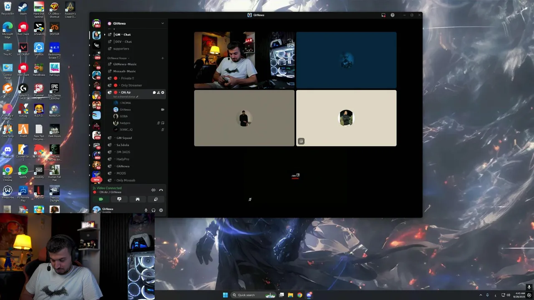Set a channel status link
534x300 pixels.
click(126, 97)
